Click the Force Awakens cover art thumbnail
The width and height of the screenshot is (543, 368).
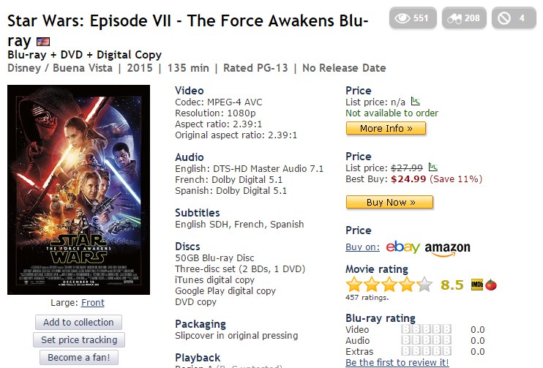pyautogui.click(x=78, y=189)
